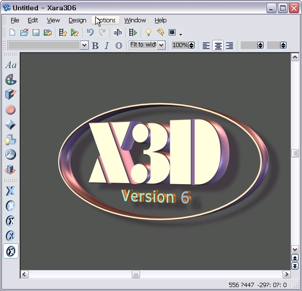Save the project with the floppy disk icon

[36, 33]
